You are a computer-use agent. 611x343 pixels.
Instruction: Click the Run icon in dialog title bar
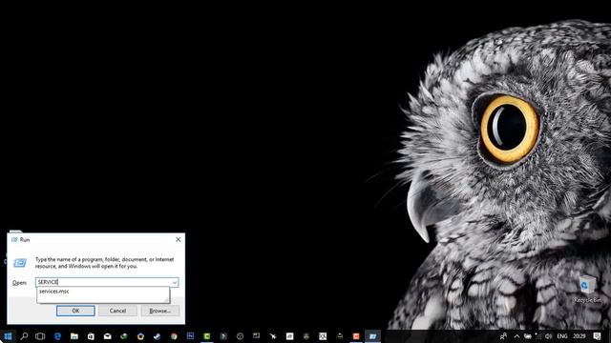click(14, 239)
